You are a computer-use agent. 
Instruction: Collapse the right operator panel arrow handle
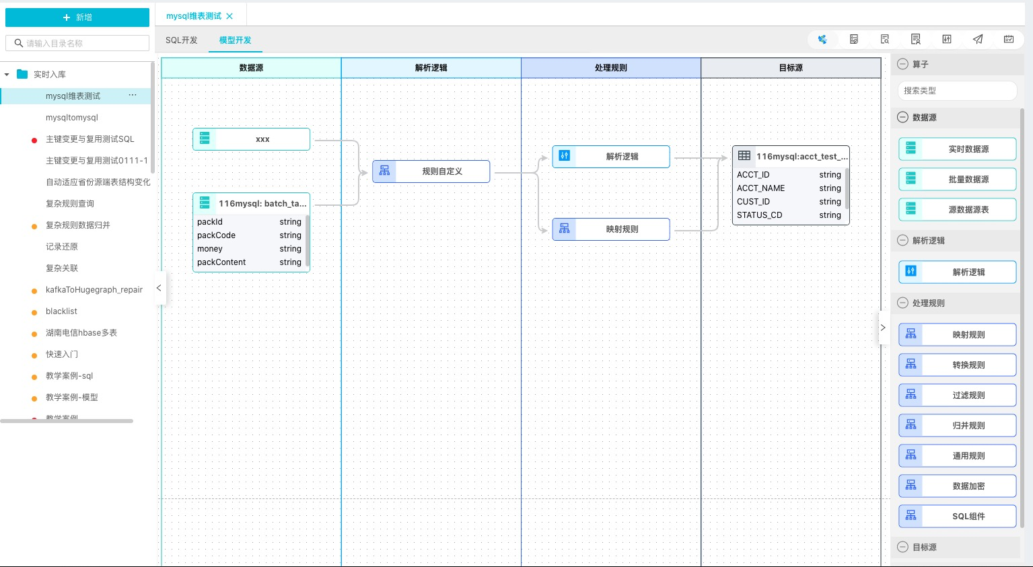[882, 328]
